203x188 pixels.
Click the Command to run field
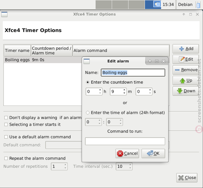(x=125, y=141)
